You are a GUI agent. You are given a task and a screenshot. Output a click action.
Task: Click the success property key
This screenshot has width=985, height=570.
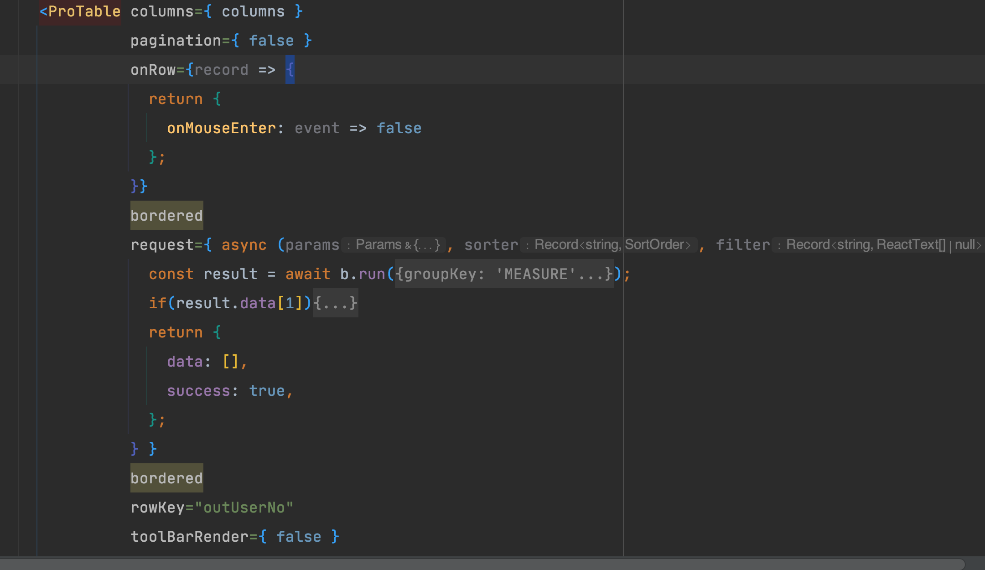tap(198, 391)
